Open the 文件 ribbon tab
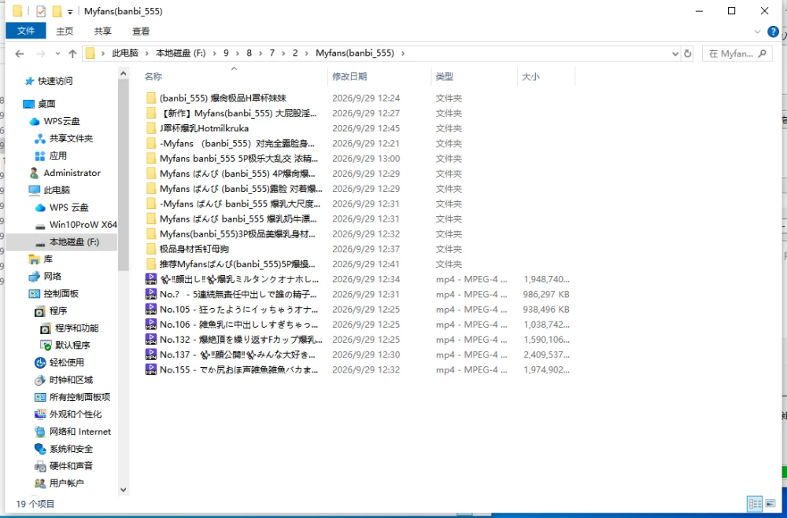787x518 pixels. tap(26, 31)
